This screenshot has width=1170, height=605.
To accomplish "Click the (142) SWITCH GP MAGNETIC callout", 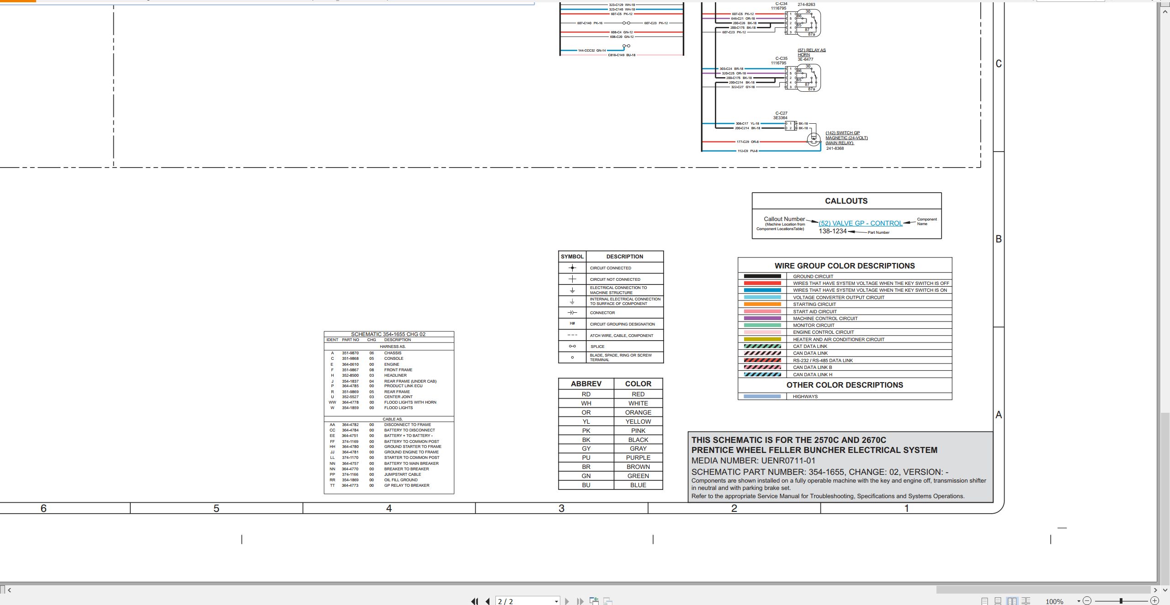I will click(x=846, y=138).
